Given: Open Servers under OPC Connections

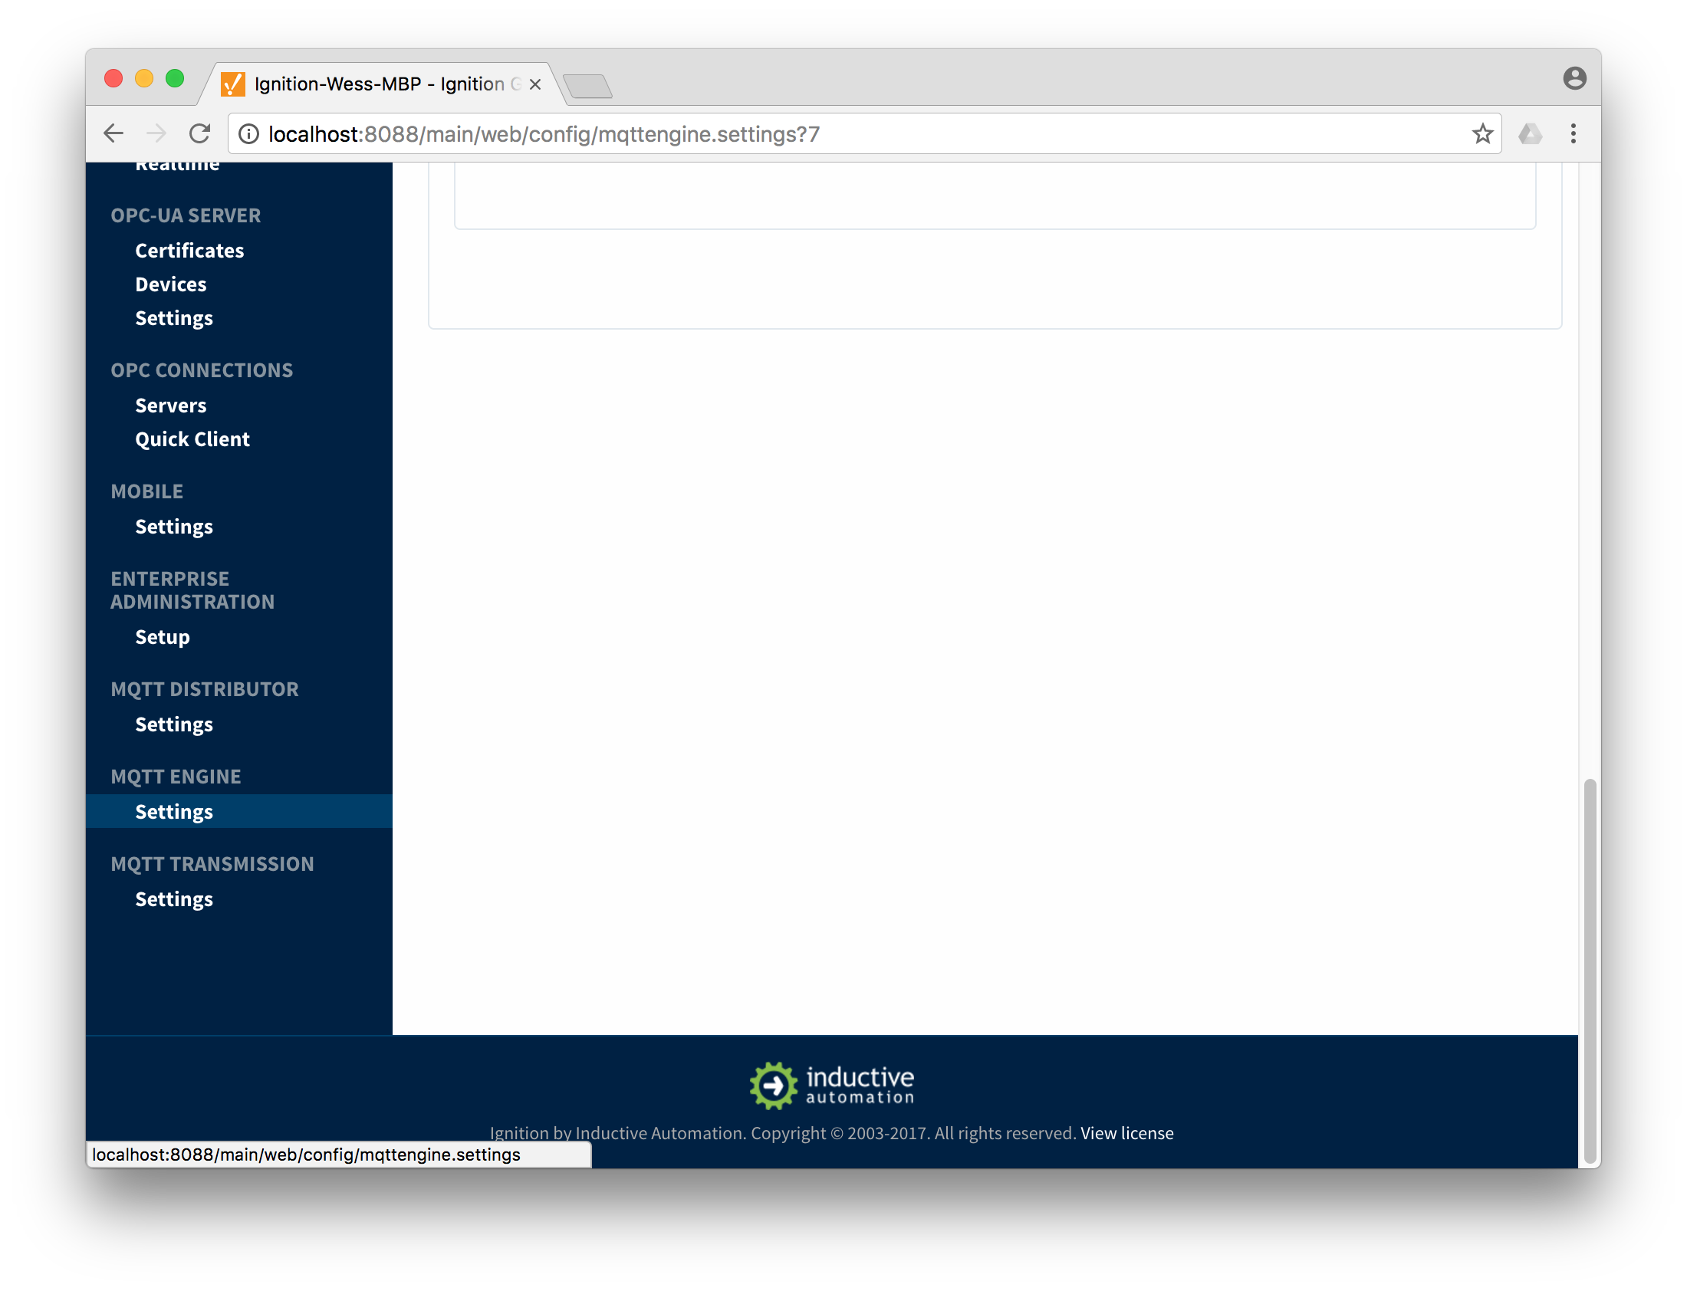Looking at the screenshot, I should pos(171,405).
